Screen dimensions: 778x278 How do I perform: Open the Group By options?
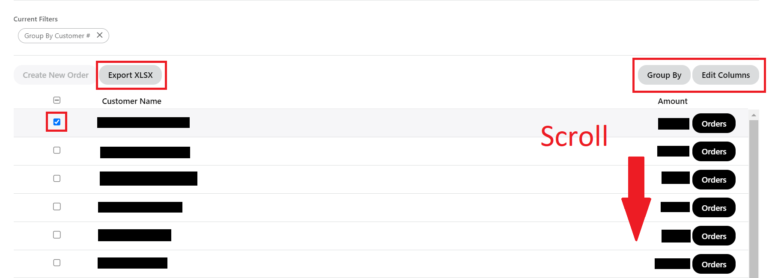tap(664, 75)
